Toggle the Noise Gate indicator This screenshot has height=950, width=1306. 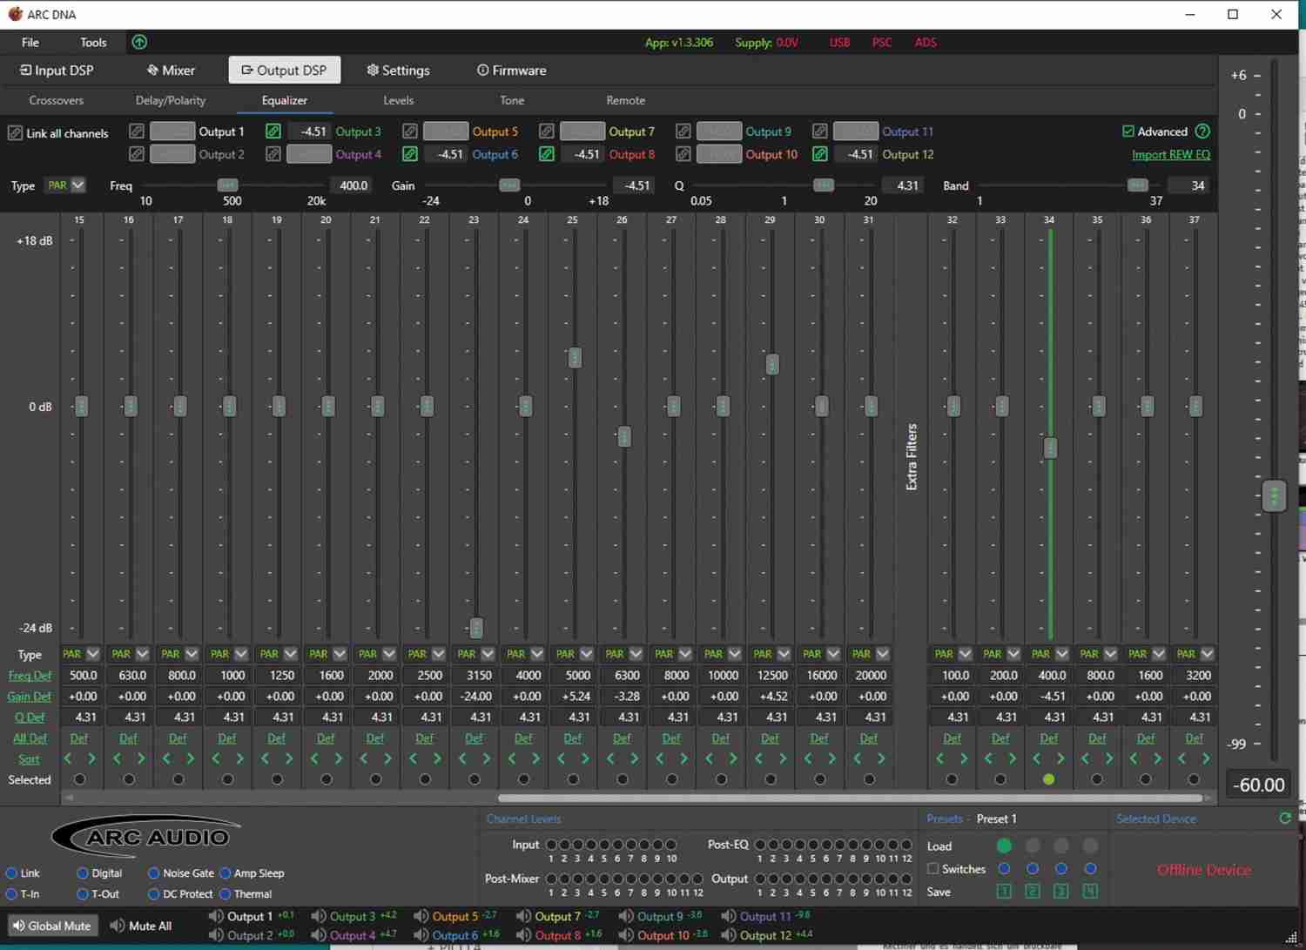(x=154, y=873)
